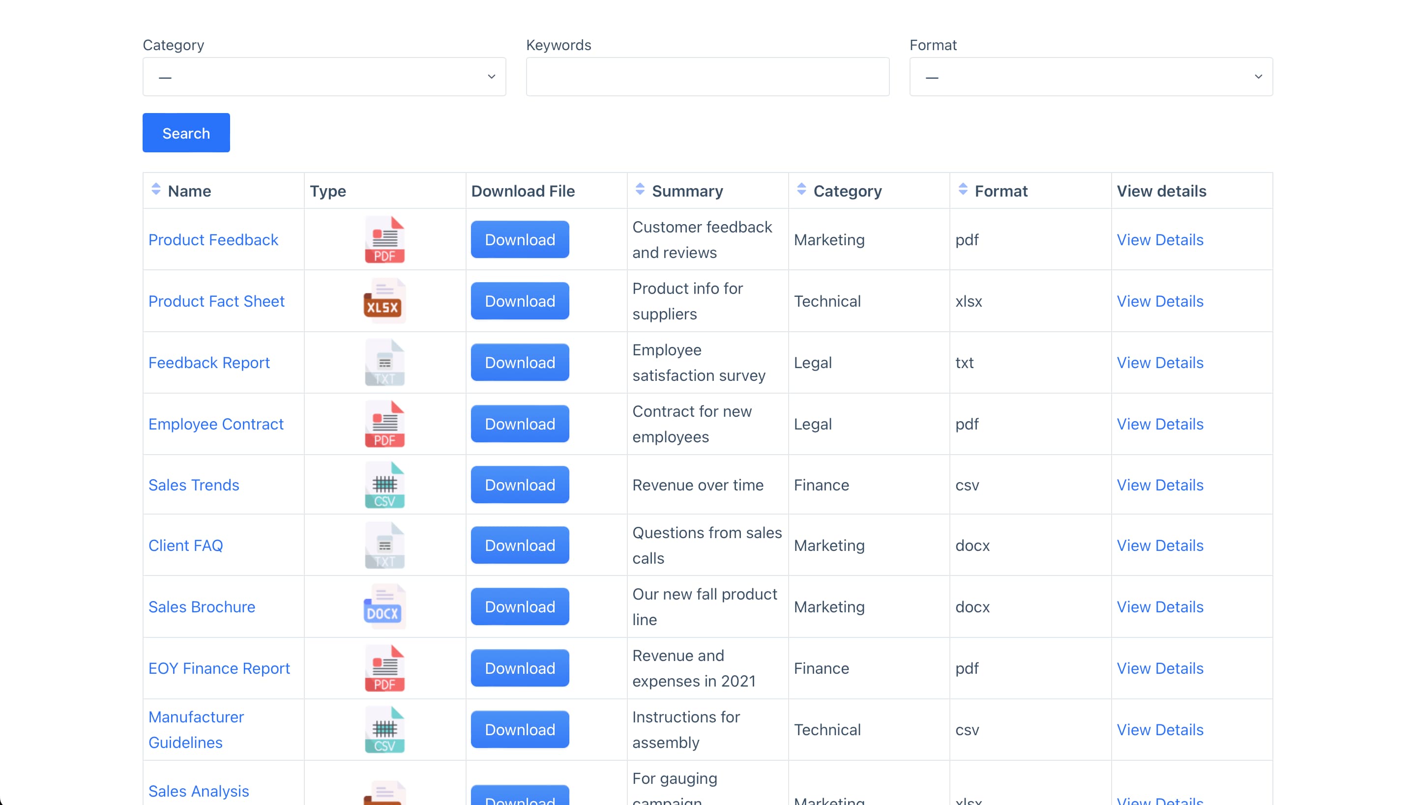
Task: Download the Sales Trends file
Action: pyautogui.click(x=519, y=485)
